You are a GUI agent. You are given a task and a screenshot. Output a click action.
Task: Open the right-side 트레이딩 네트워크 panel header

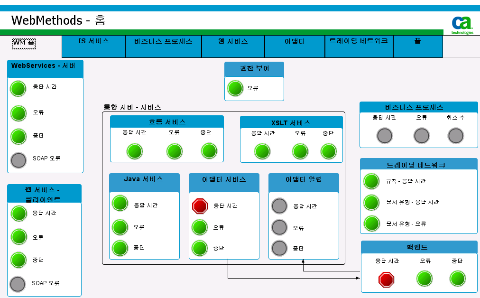pyautogui.click(x=419, y=164)
